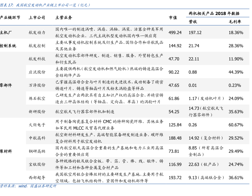Click gross margin '29.52%'

coord(236,138)
